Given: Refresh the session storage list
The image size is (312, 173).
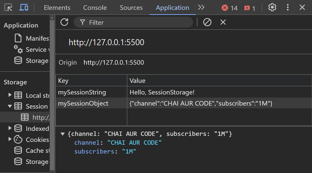Looking at the screenshot, I should point(64,22).
